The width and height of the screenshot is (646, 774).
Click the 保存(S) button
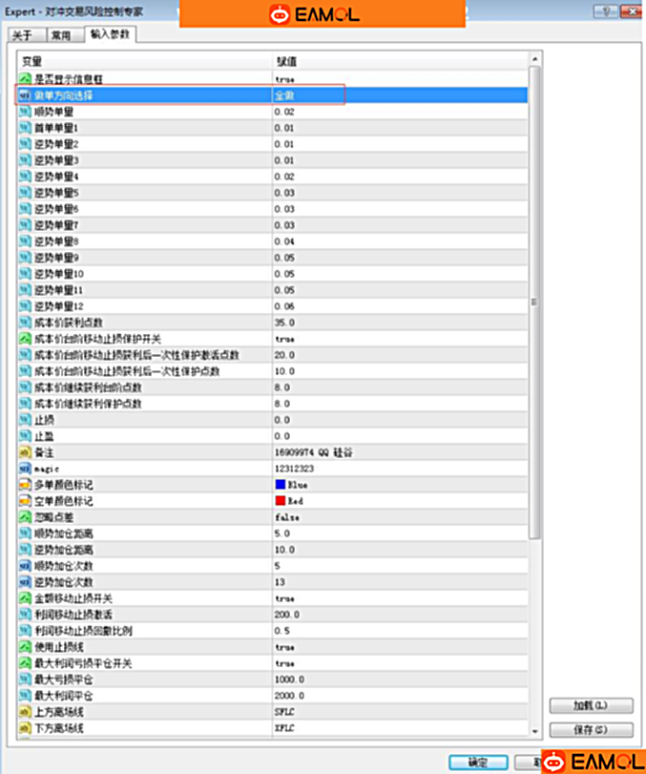click(x=592, y=729)
